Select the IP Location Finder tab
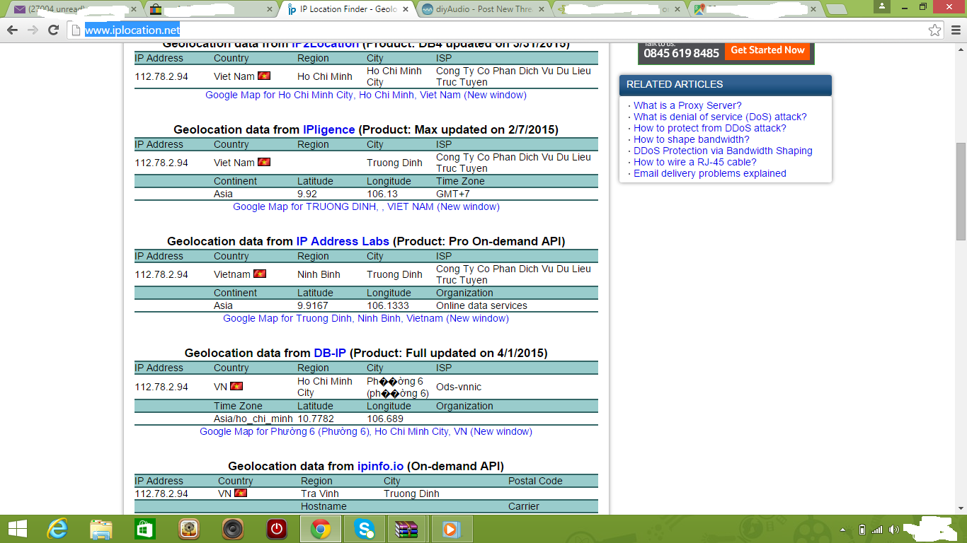The height and width of the screenshot is (543, 967). pyautogui.click(x=348, y=9)
